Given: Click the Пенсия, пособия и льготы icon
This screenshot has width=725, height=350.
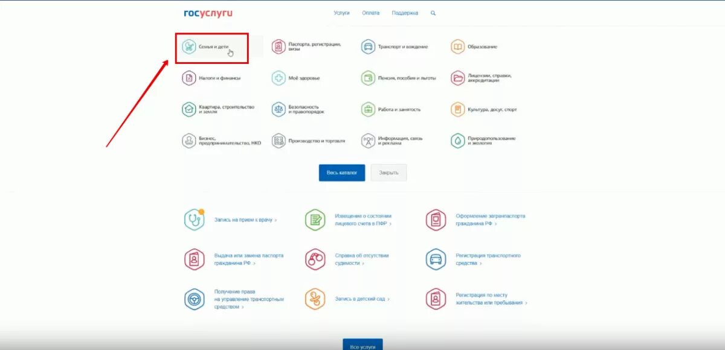Looking at the screenshot, I should [368, 78].
